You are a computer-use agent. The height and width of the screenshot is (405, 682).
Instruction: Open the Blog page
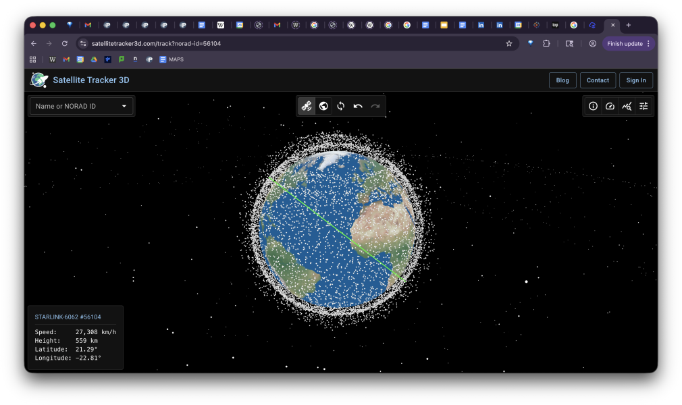[562, 80]
